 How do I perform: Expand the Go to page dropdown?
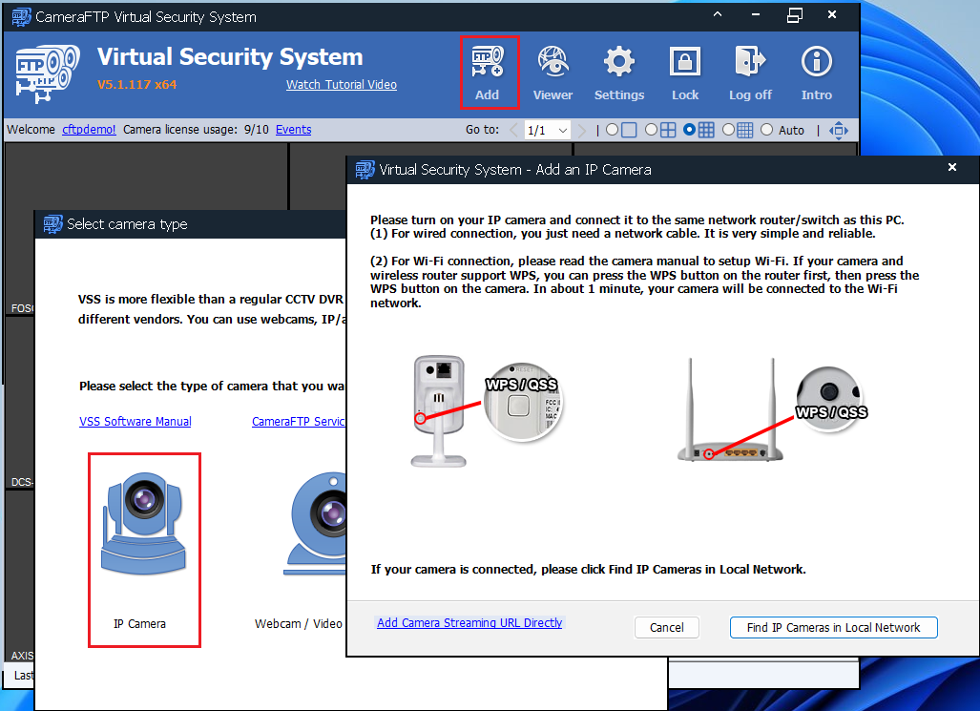[x=562, y=130]
